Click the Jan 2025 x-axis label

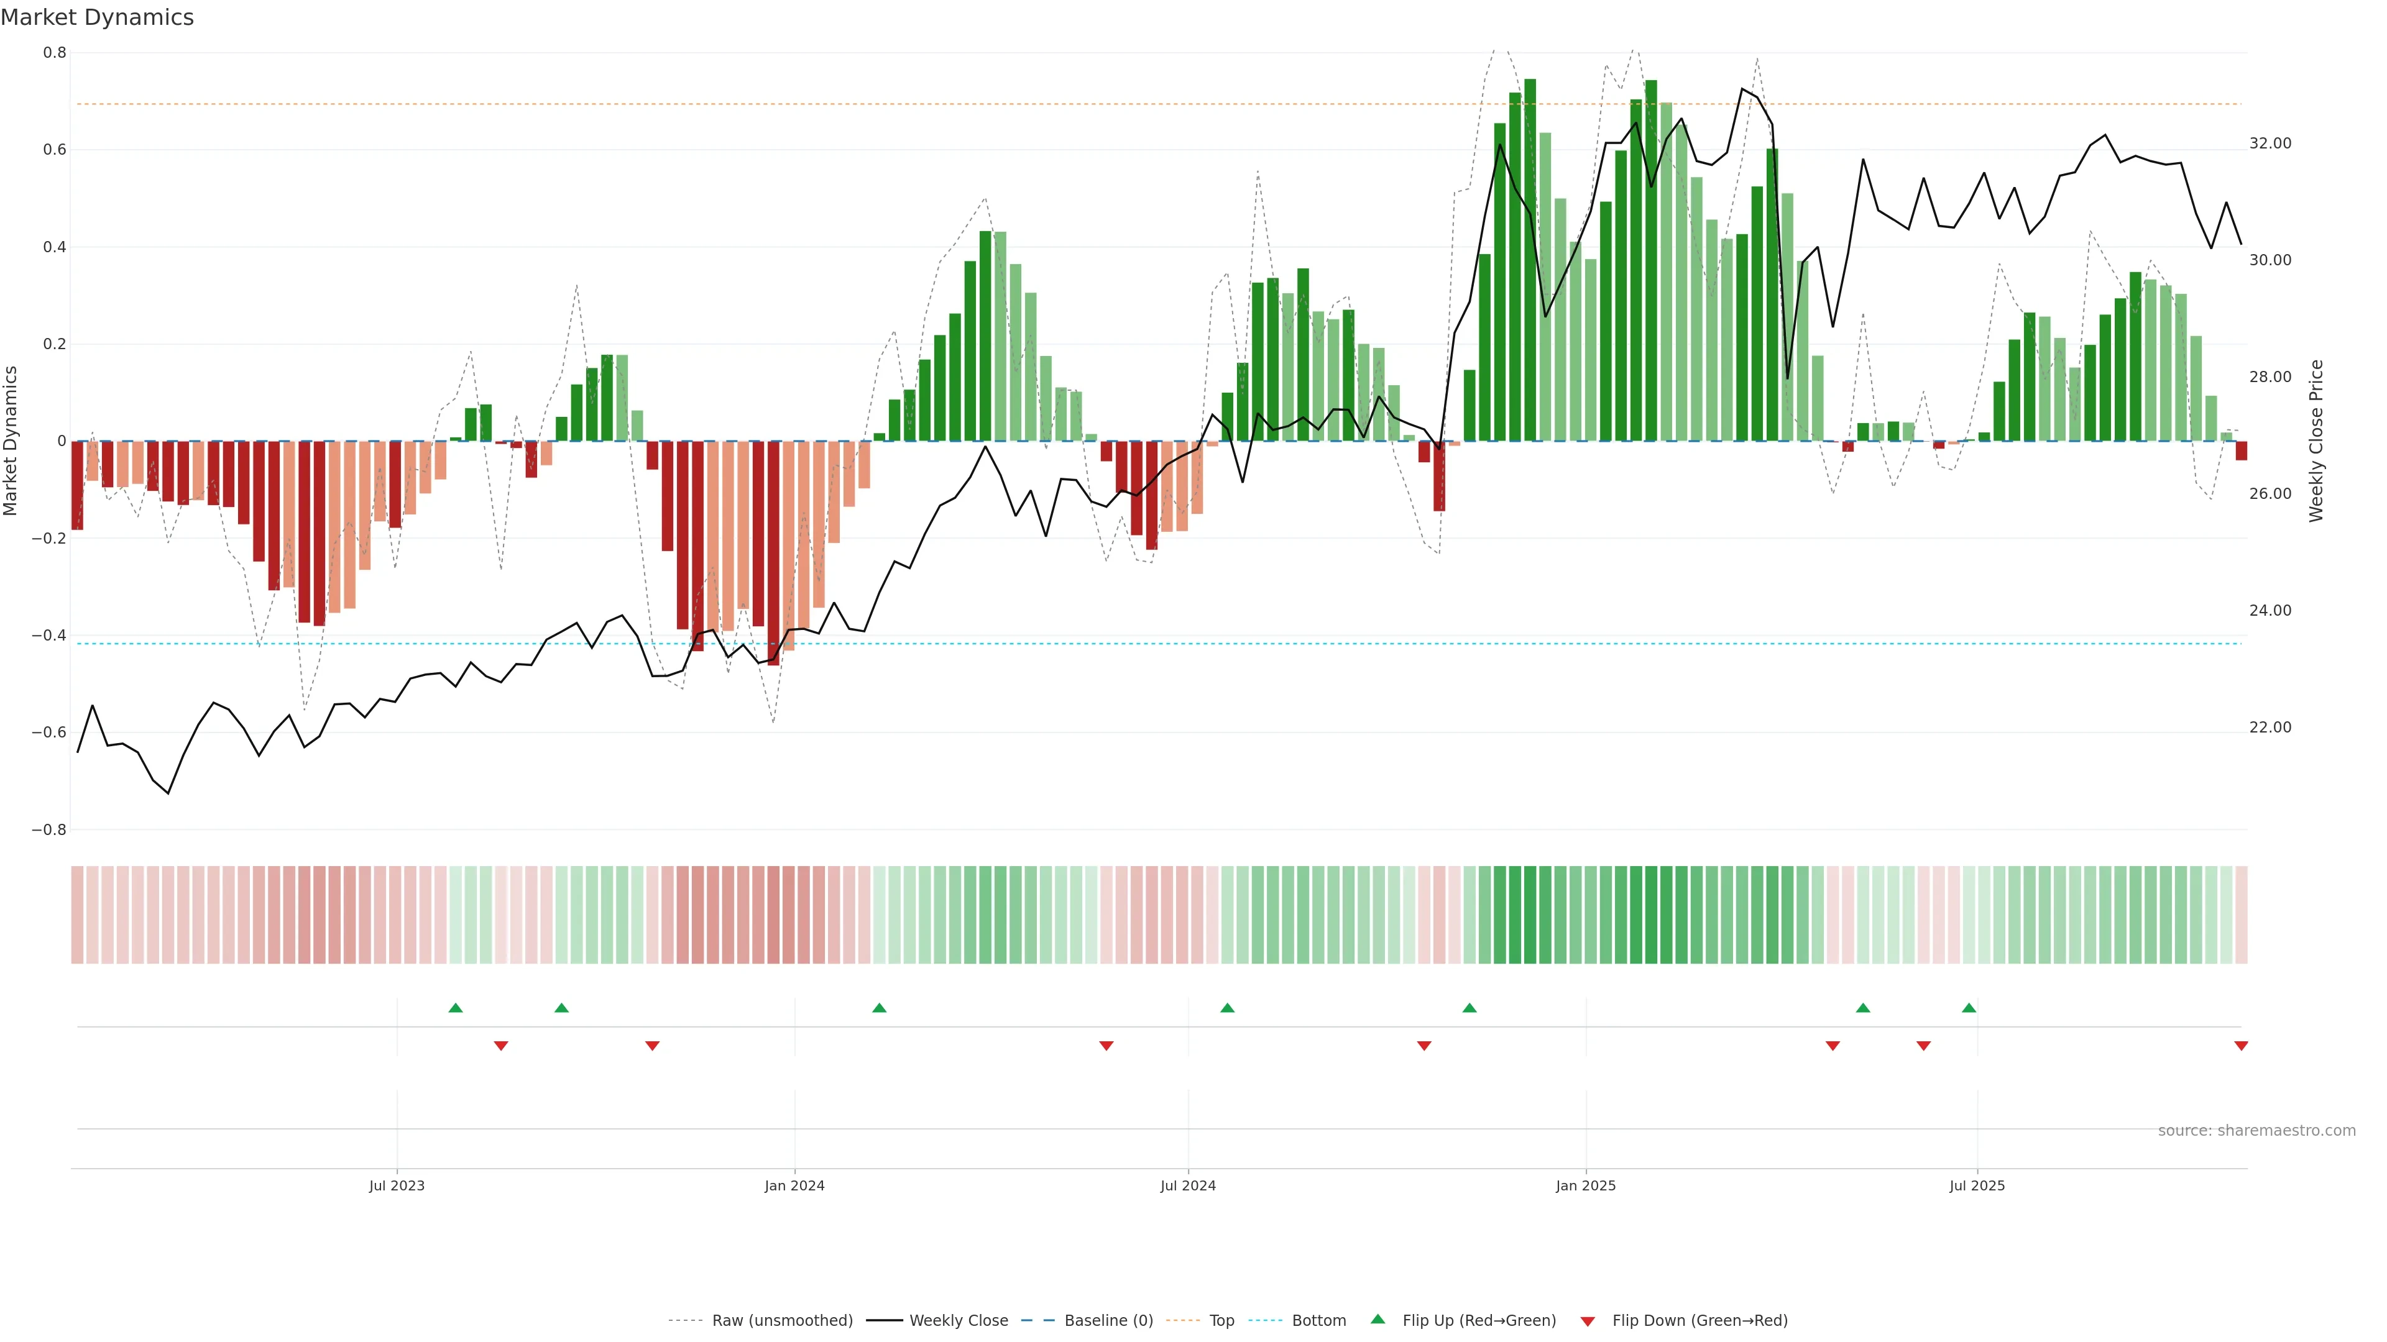[x=1586, y=1185]
